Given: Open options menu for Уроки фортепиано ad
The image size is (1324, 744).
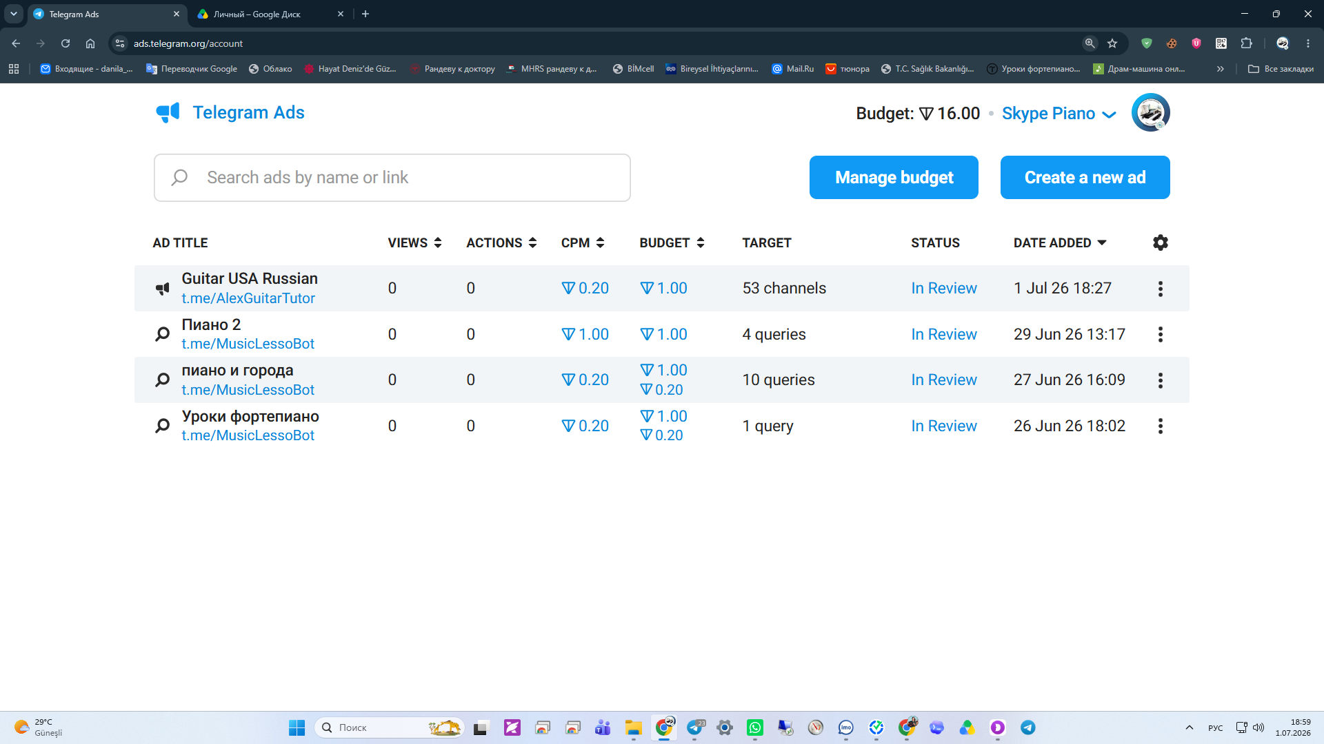Looking at the screenshot, I should click(1161, 426).
